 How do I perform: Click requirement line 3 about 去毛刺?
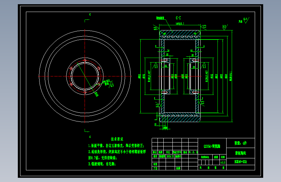click(x=102, y=164)
